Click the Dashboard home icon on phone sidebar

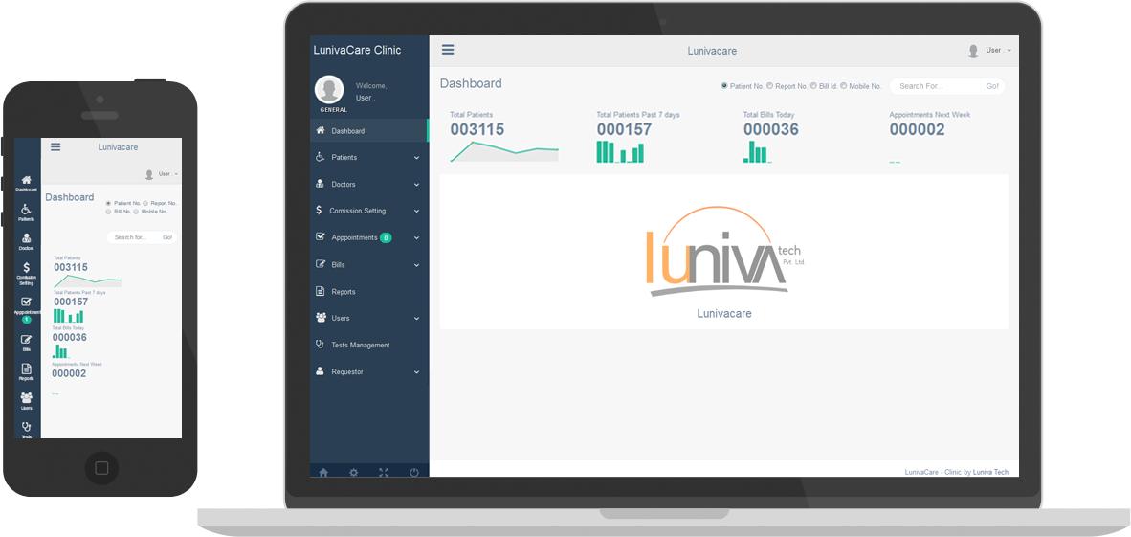click(x=27, y=180)
